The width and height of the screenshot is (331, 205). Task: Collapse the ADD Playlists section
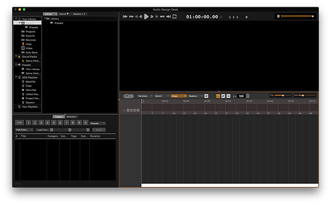coord(16,77)
